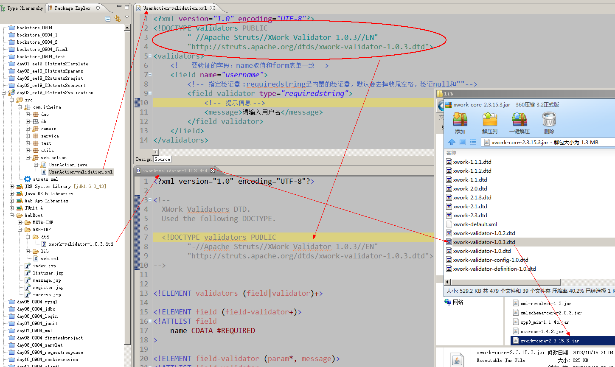This screenshot has width=615, height=367.
Task: Click the WebRoot folder icon
Action: [20, 216]
